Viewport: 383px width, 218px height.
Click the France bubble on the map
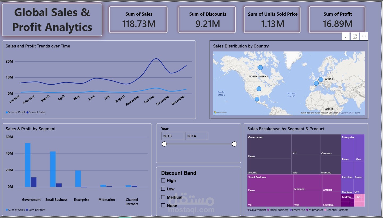coord(316,83)
